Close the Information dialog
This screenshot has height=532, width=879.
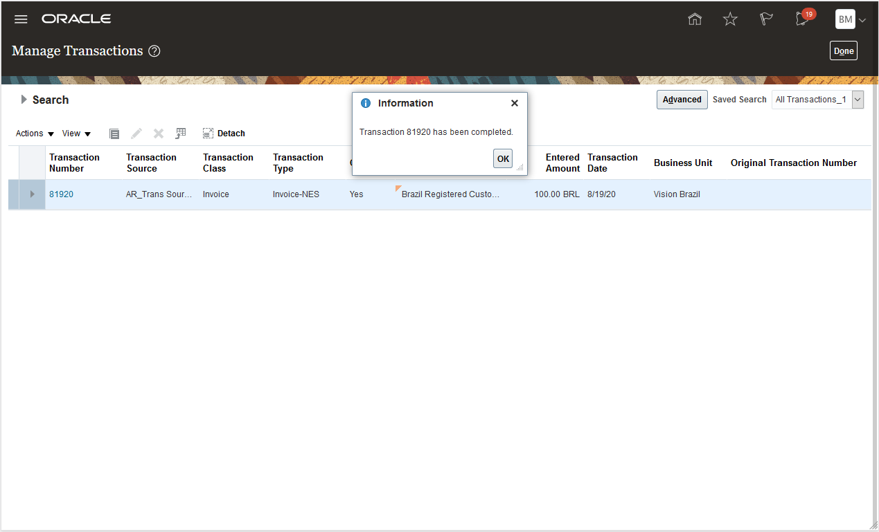[x=515, y=103]
